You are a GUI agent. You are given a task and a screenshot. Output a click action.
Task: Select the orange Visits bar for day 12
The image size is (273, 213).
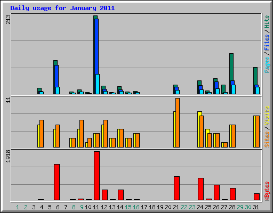pos(106,134)
